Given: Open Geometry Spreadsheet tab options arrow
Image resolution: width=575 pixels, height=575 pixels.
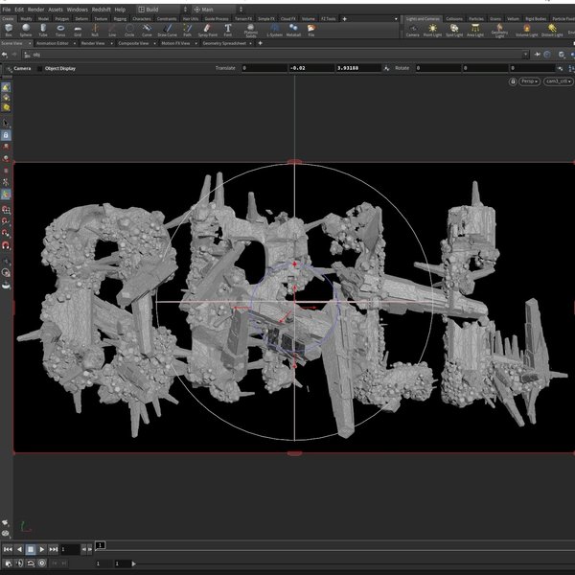Looking at the screenshot, I should click(x=250, y=43).
